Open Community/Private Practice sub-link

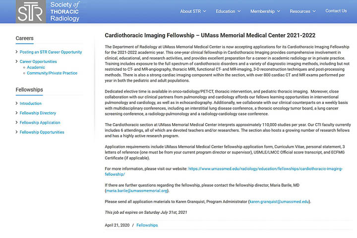pyautogui.click(x=52, y=73)
